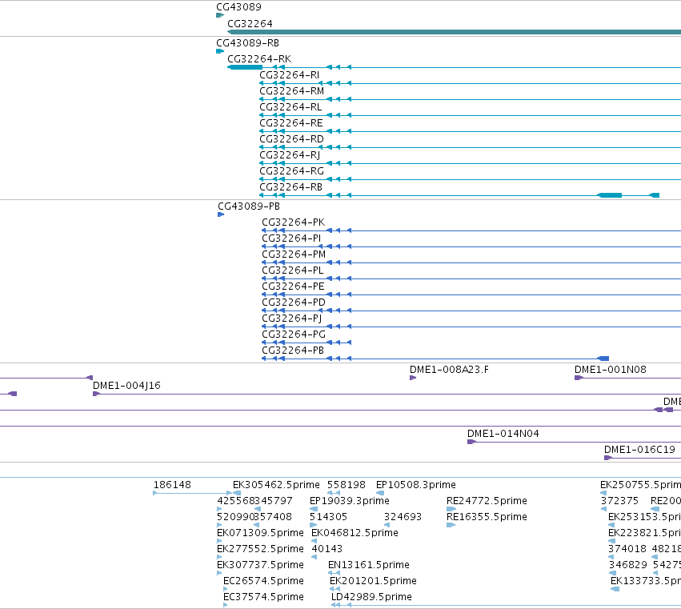The image size is (681, 609).
Task: Select EST 346829
Action: coord(628,565)
